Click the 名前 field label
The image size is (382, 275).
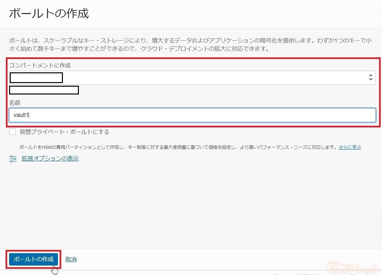point(15,103)
